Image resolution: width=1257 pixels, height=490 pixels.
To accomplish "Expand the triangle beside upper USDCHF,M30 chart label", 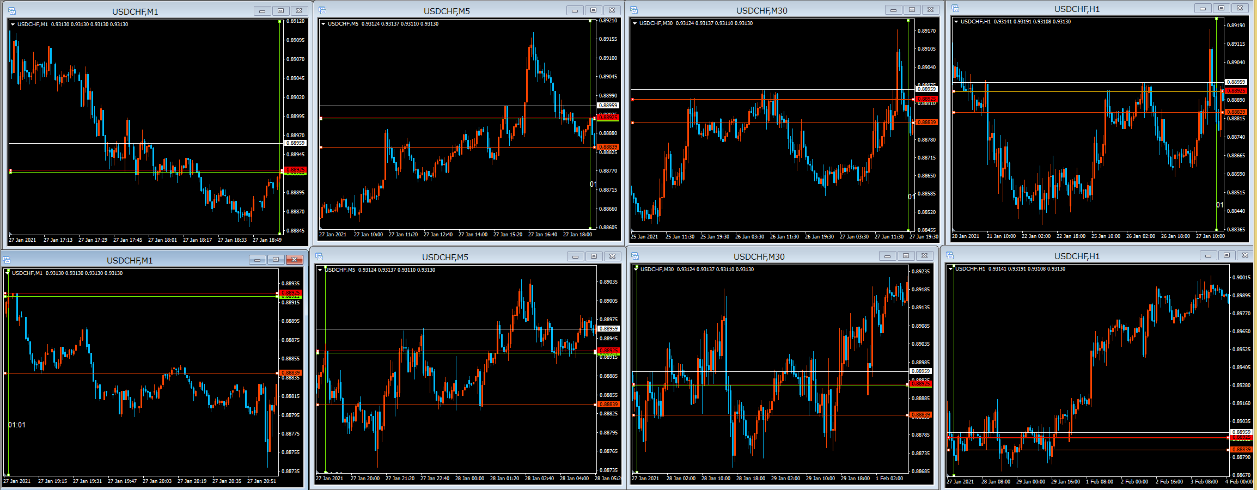I will (634, 23).
